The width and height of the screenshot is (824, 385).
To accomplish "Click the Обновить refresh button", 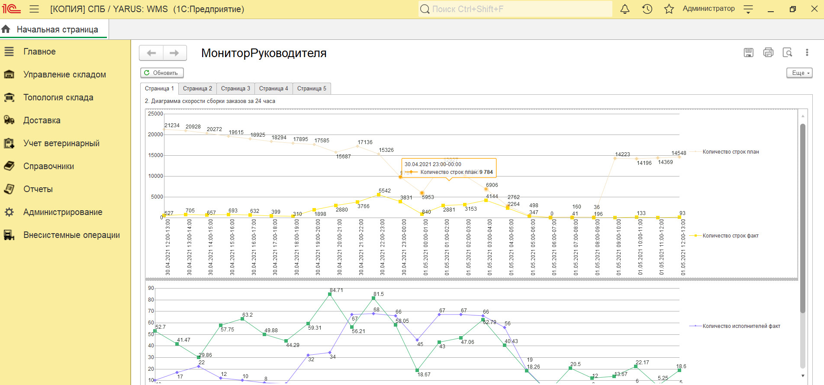I will click(x=162, y=73).
